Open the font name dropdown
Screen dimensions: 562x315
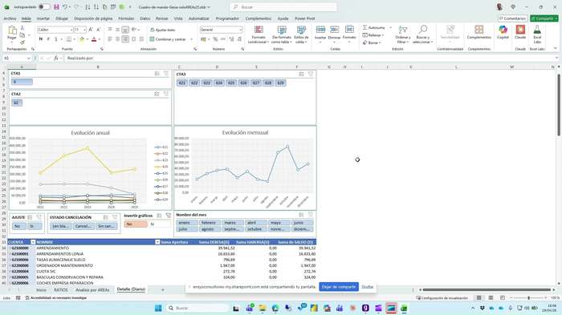pyautogui.click(x=71, y=30)
